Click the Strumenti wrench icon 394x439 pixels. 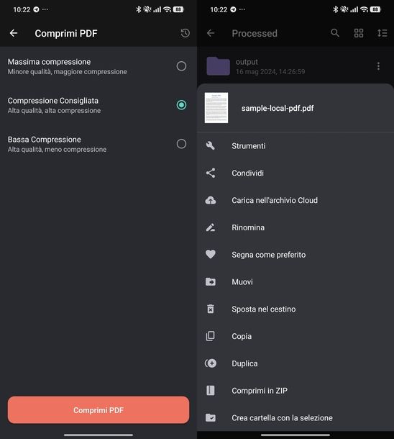(x=210, y=145)
